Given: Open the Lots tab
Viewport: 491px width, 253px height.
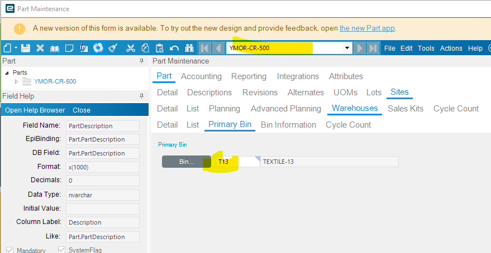Looking at the screenshot, I should (x=374, y=93).
